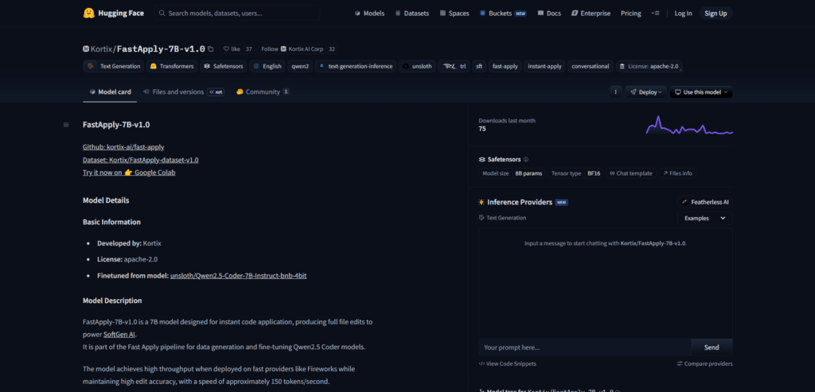Like the FastApply-7B-v1.0 model
This screenshot has height=392, width=815.
pyautogui.click(x=232, y=49)
